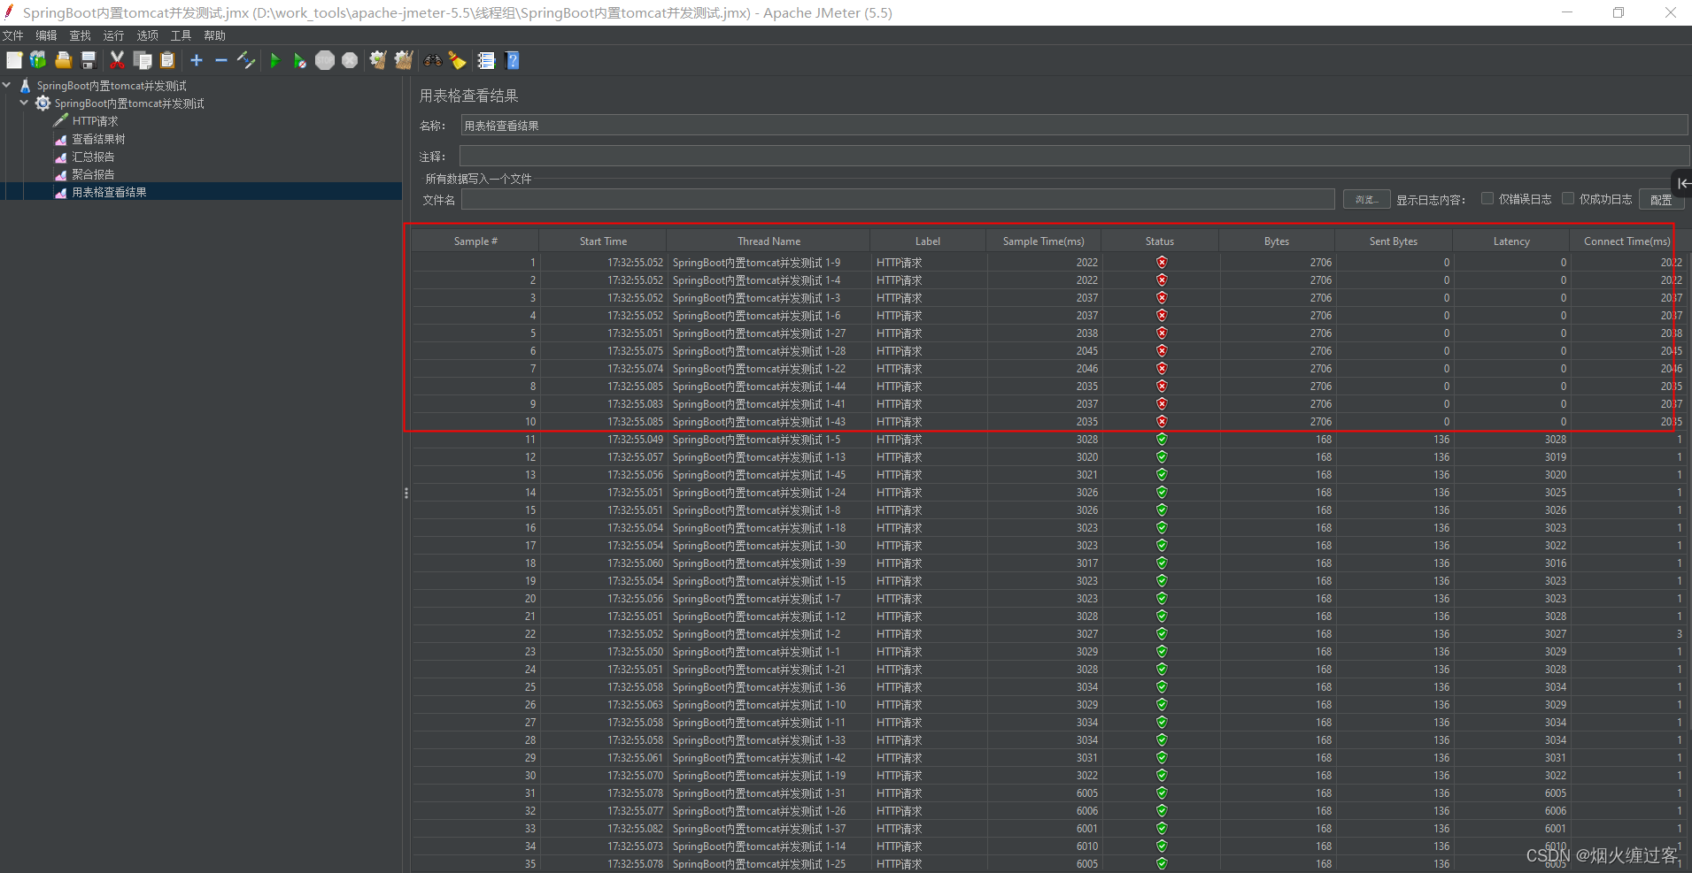Collapse the thread group node
This screenshot has height=873, width=1692.
coord(24,103)
